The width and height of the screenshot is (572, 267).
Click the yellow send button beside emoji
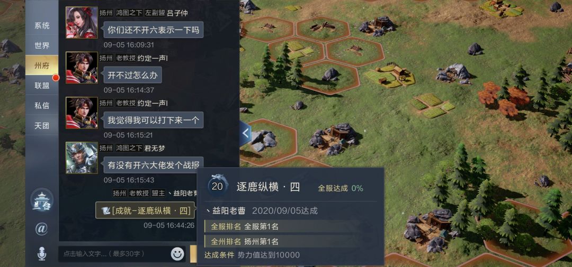pyautogui.click(x=193, y=254)
